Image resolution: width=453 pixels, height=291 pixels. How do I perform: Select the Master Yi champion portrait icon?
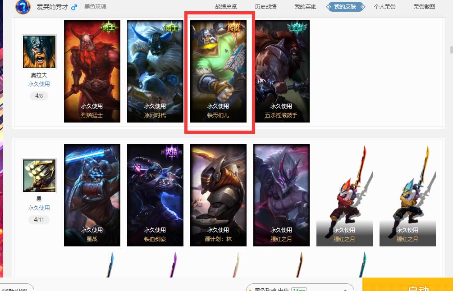pos(39,176)
